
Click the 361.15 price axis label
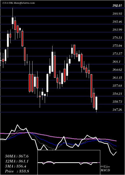[x=117, y=78]
